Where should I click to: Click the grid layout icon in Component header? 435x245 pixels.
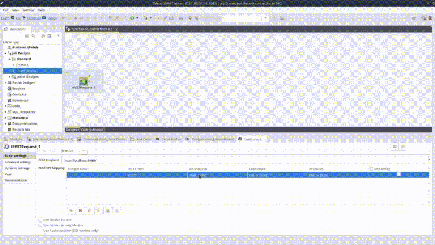403,147
